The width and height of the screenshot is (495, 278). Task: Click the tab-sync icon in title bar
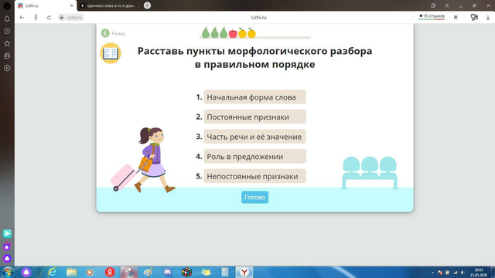(x=433, y=5)
